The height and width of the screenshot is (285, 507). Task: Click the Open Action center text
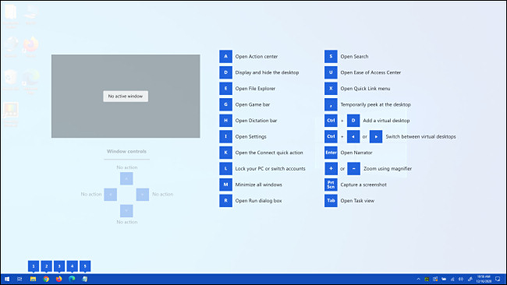point(257,56)
